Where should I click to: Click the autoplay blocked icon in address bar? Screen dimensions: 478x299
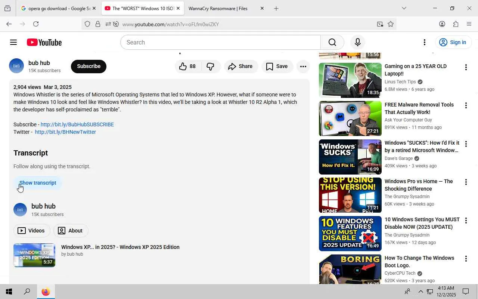click(x=116, y=24)
